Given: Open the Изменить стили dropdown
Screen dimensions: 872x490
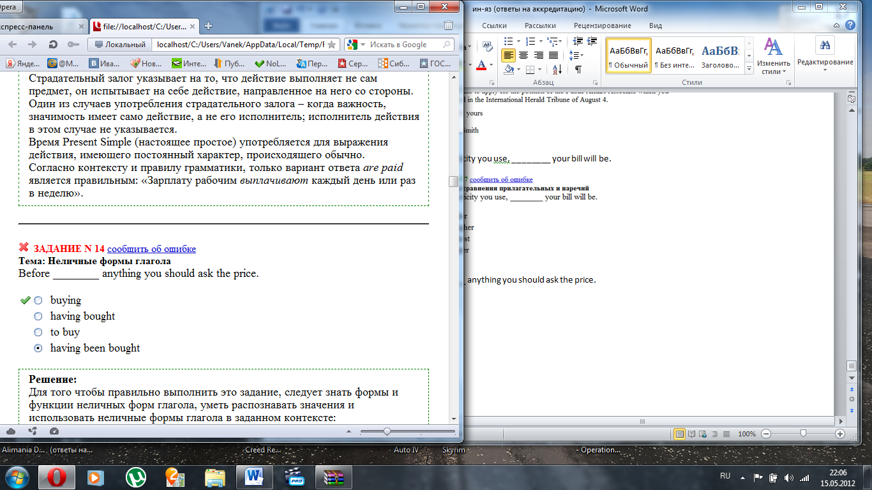Looking at the screenshot, I should coord(774,56).
